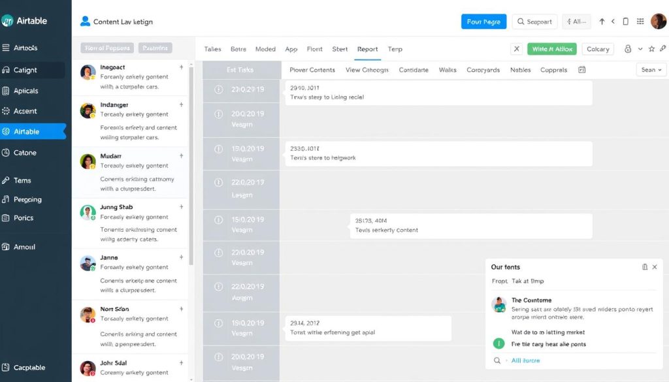Switch to the Stert tab
This screenshot has width=669, height=382.
(340, 49)
